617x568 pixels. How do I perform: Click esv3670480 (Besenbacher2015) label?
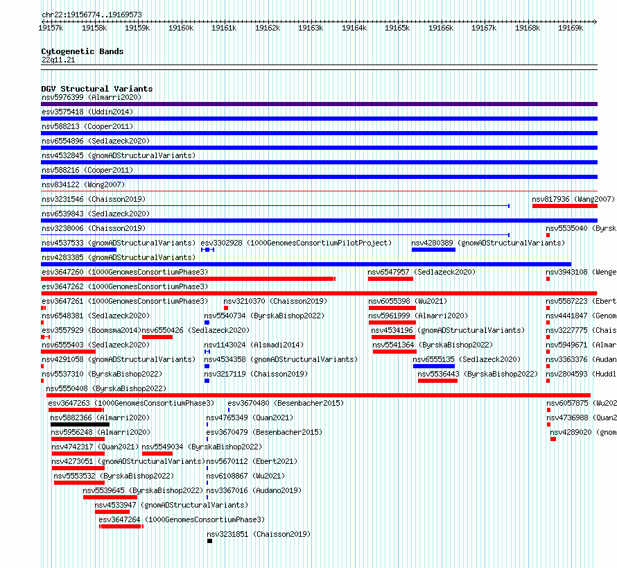pyautogui.click(x=286, y=403)
